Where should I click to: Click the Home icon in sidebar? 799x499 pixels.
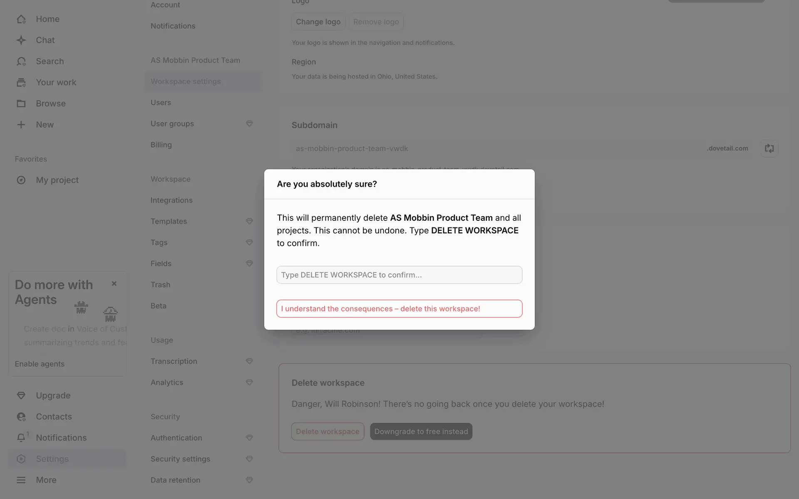pyautogui.click(x=21, y=19)
